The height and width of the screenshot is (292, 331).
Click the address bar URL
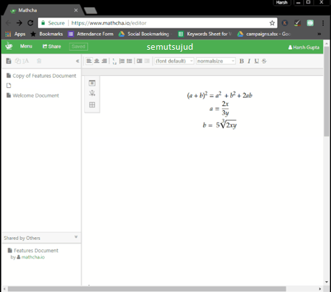pyautogui.click(x=109, y=23)
